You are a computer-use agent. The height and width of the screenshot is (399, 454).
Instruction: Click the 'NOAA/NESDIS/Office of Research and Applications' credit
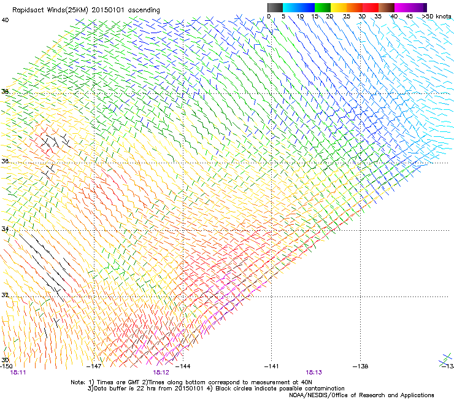(x=361, y=395)
